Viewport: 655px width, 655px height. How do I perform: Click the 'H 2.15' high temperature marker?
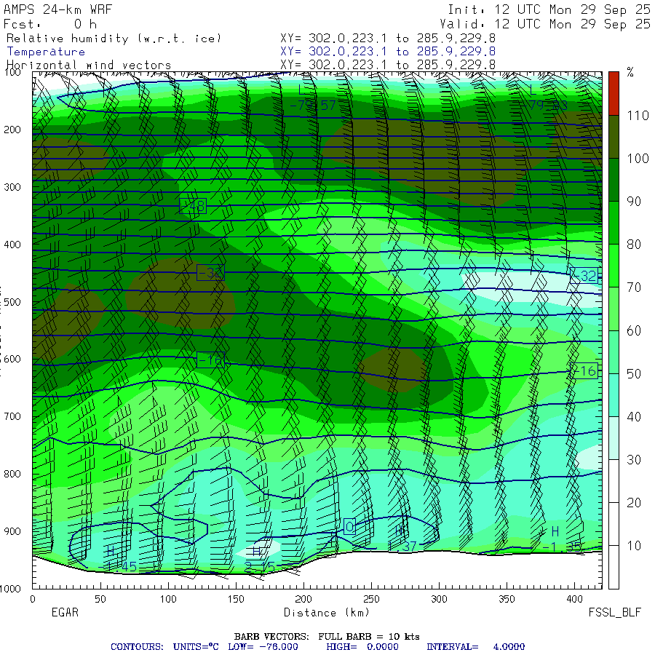click(x=259, y=560)
